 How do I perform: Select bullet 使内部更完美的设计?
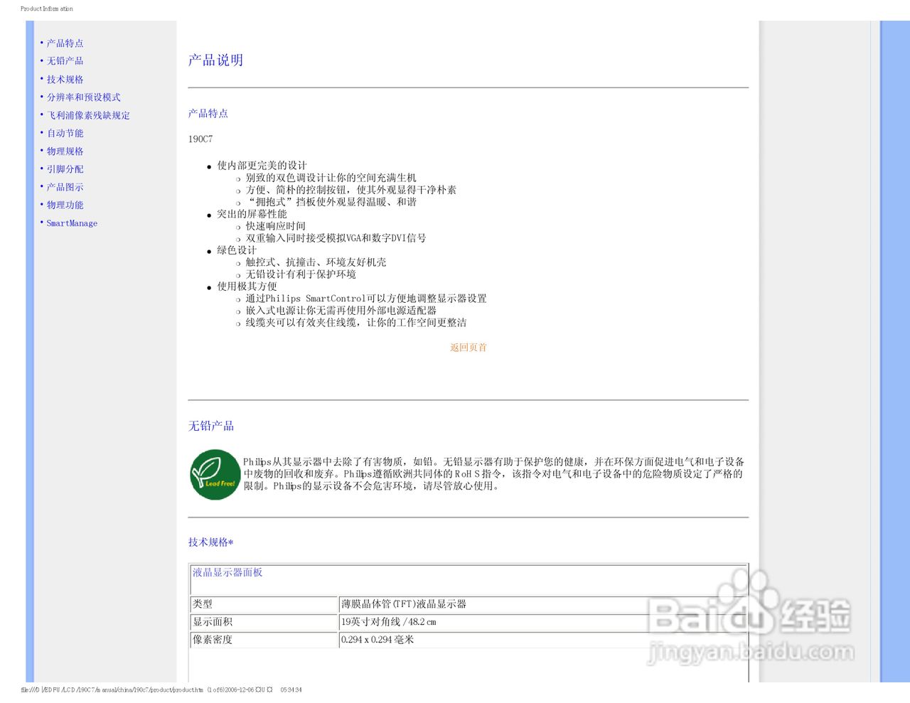click(262, 166)
